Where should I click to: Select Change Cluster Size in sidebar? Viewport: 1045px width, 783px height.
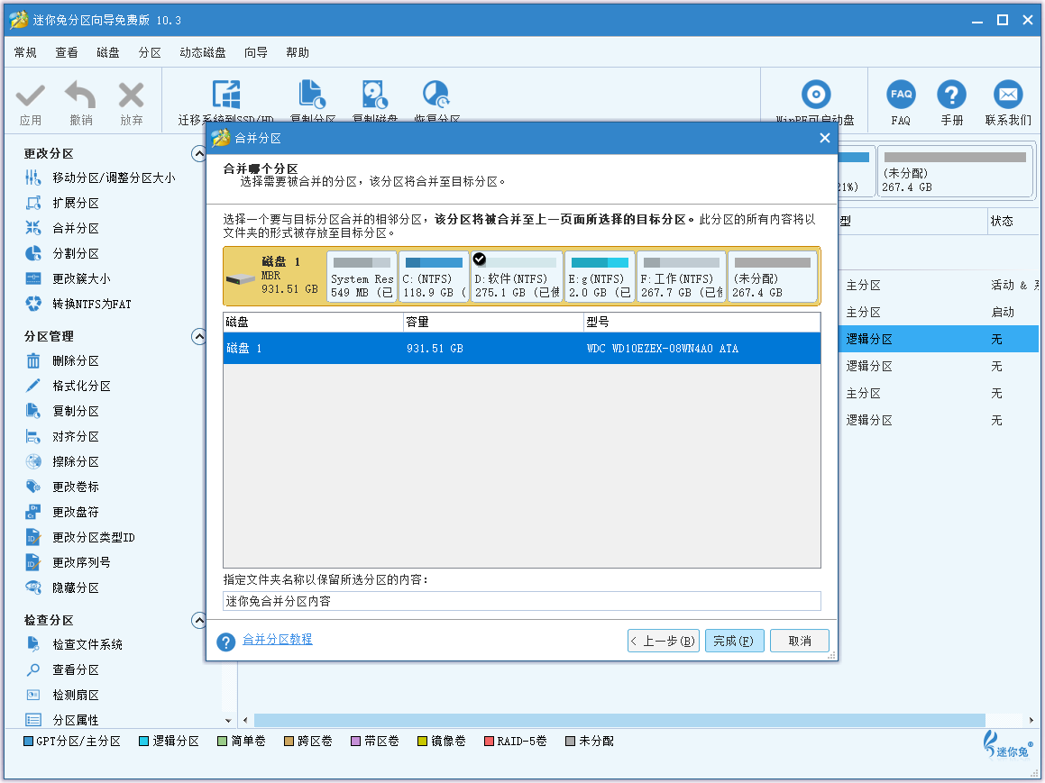[68, 279]
